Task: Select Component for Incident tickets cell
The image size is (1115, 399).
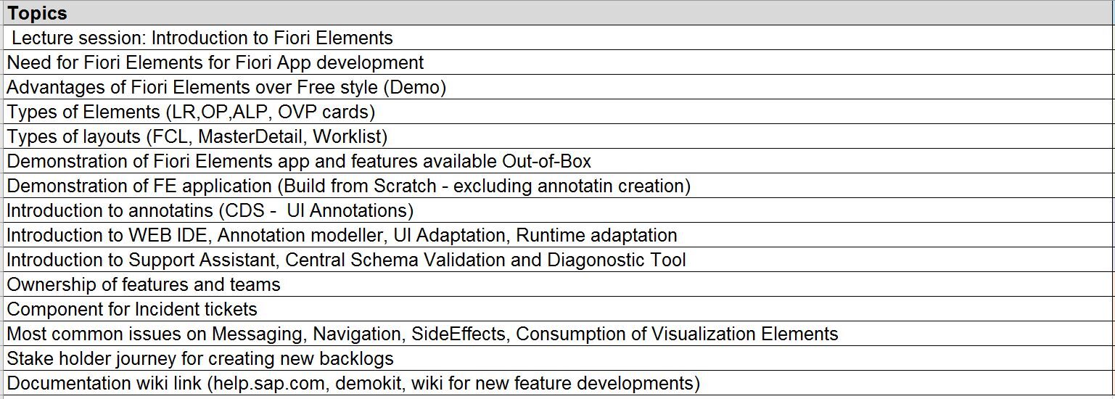Action: pos(132,309)
